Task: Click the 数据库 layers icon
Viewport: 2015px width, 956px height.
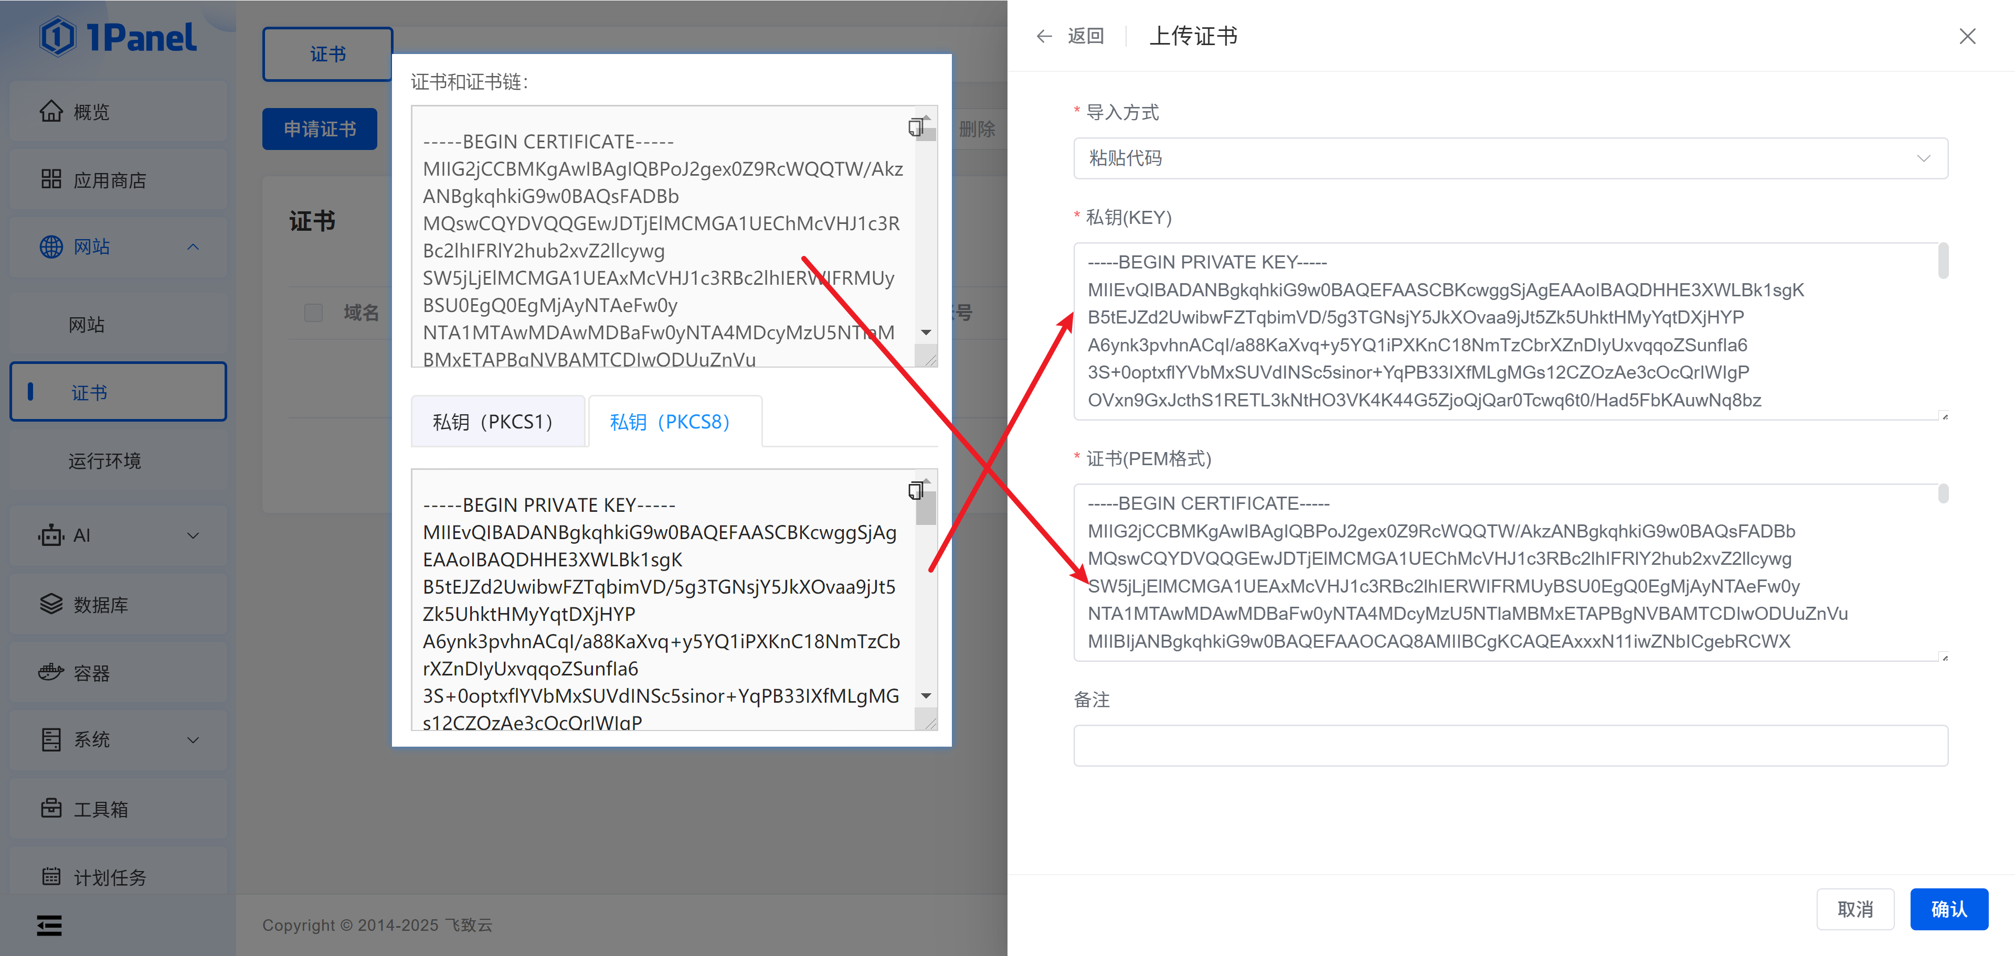Action: tap(51, 604)
